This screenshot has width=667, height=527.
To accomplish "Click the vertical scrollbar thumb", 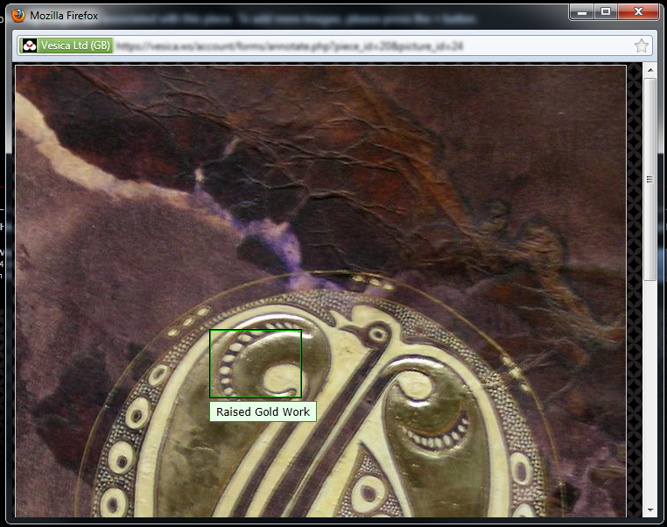I will tap(650, 179).
